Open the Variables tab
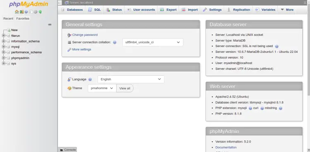This screenshot has width=310, height=152. [265, 9]
